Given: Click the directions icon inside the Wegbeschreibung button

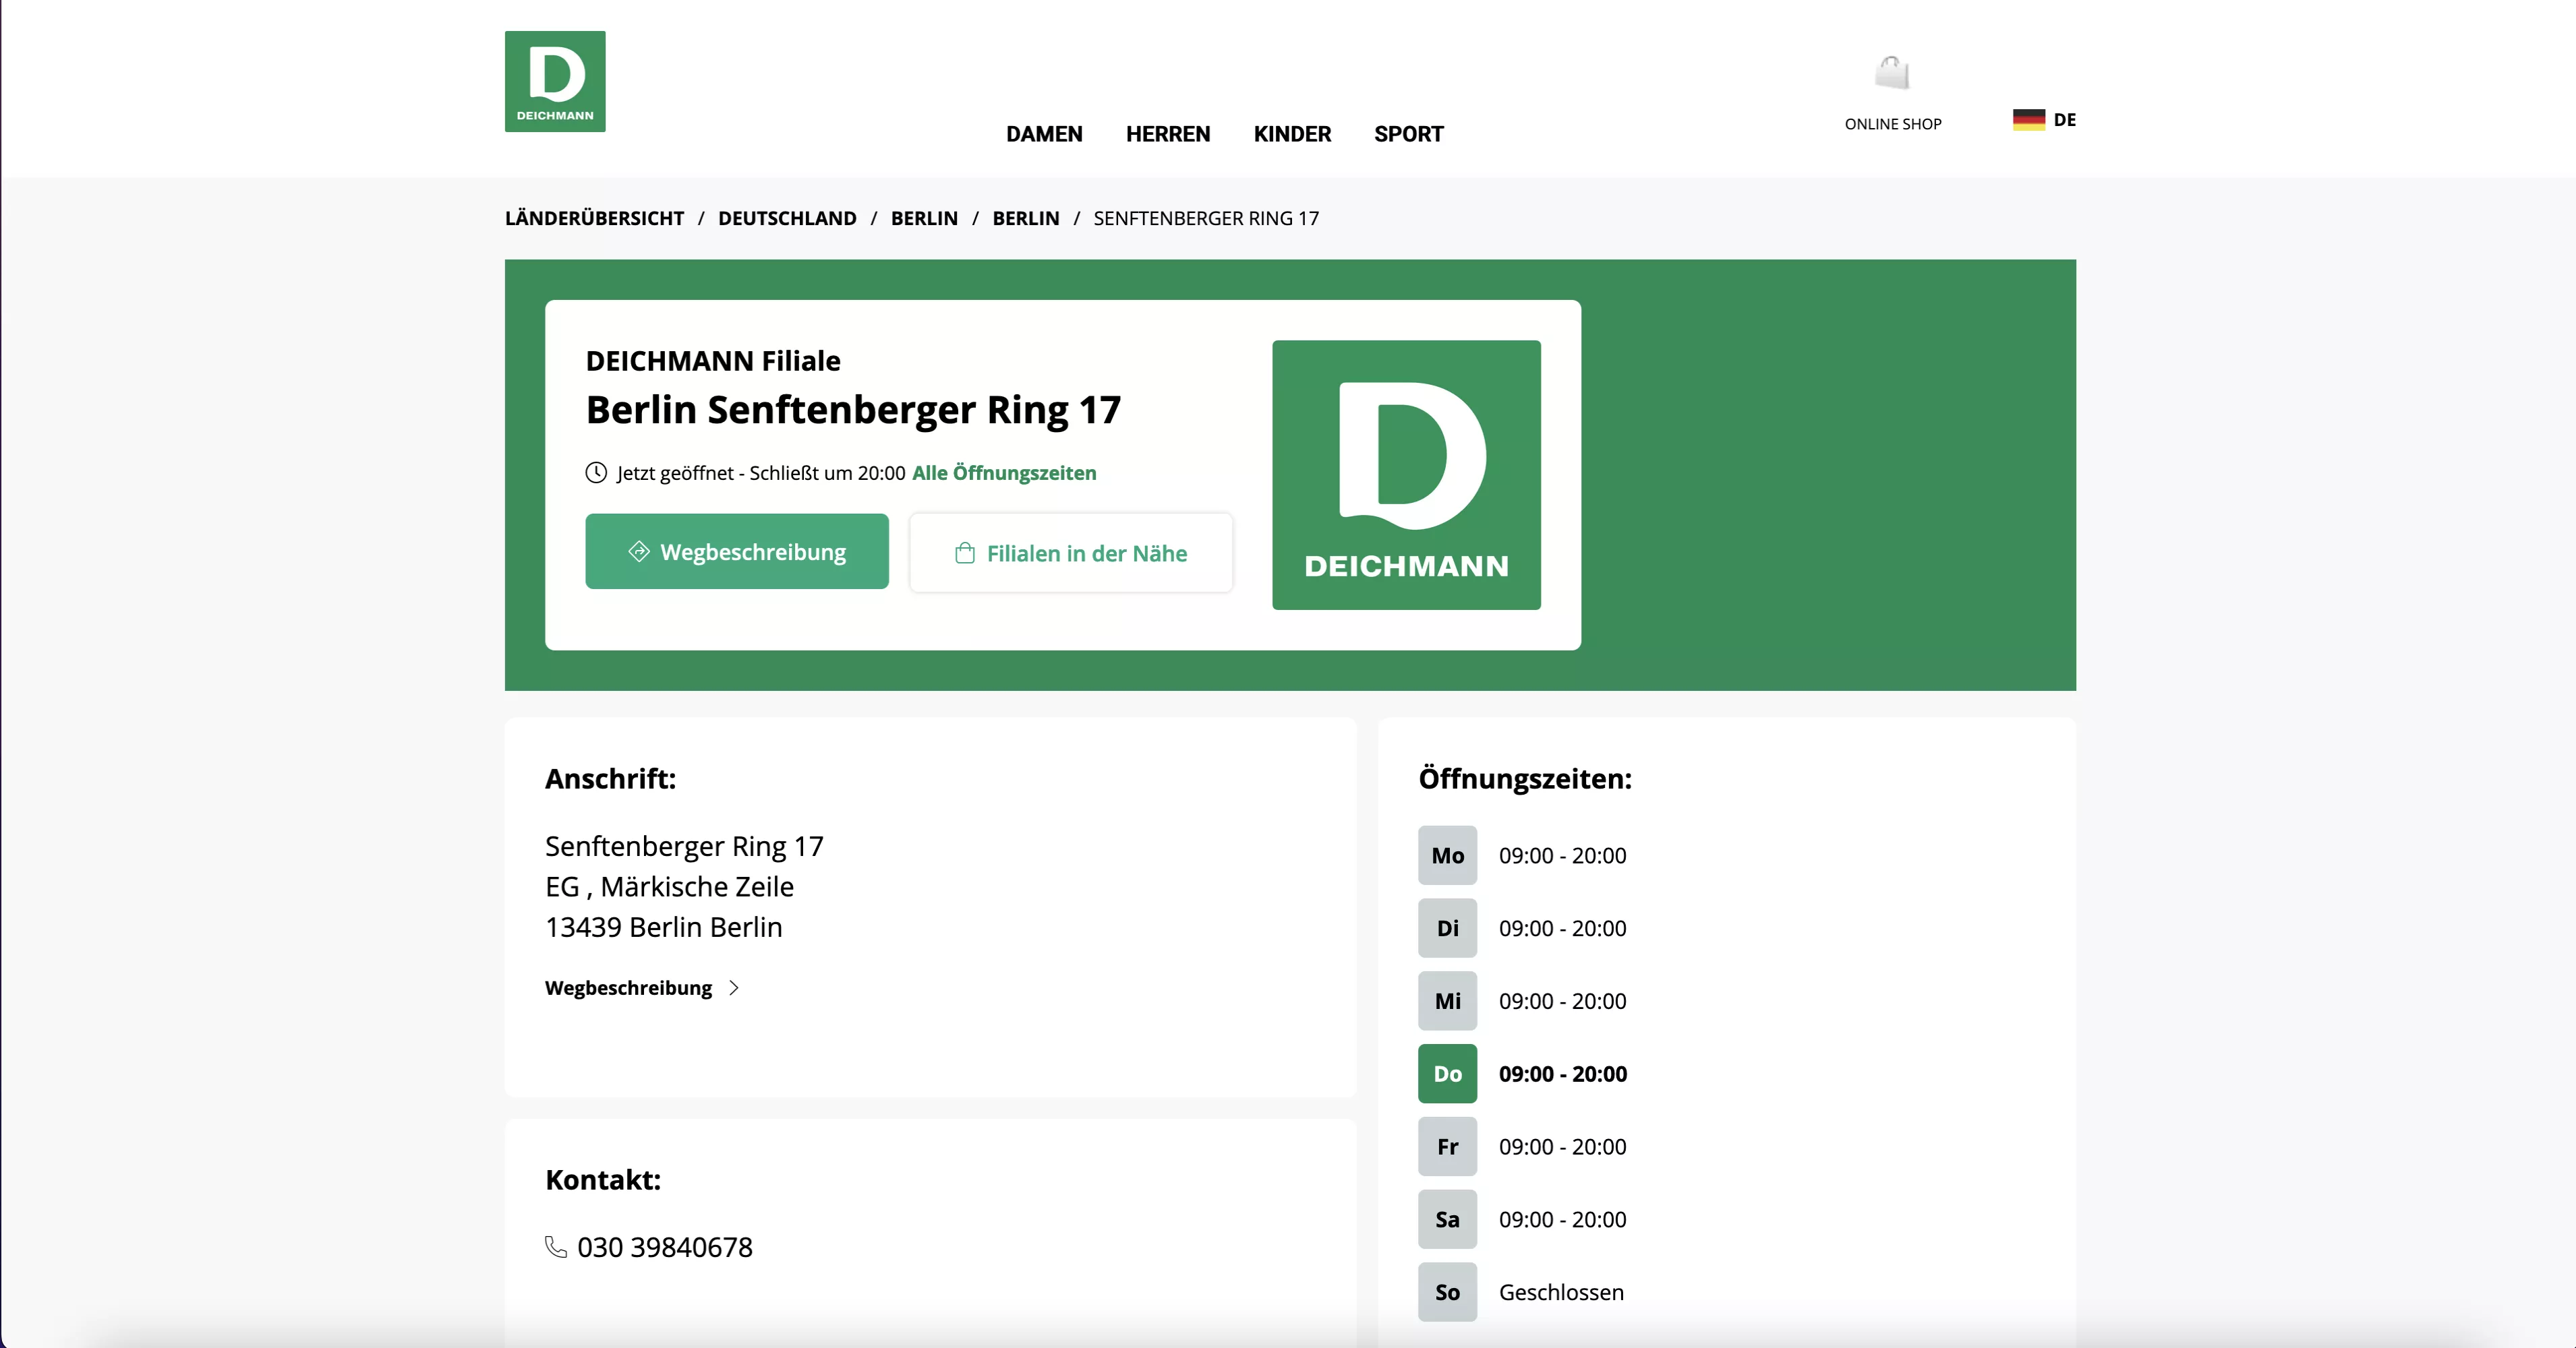Looking at the screenshot, I should pos(637,551).
